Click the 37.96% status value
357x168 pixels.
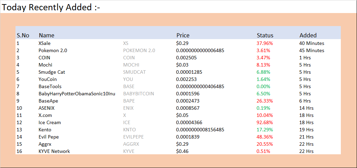(x=264, y=43)
